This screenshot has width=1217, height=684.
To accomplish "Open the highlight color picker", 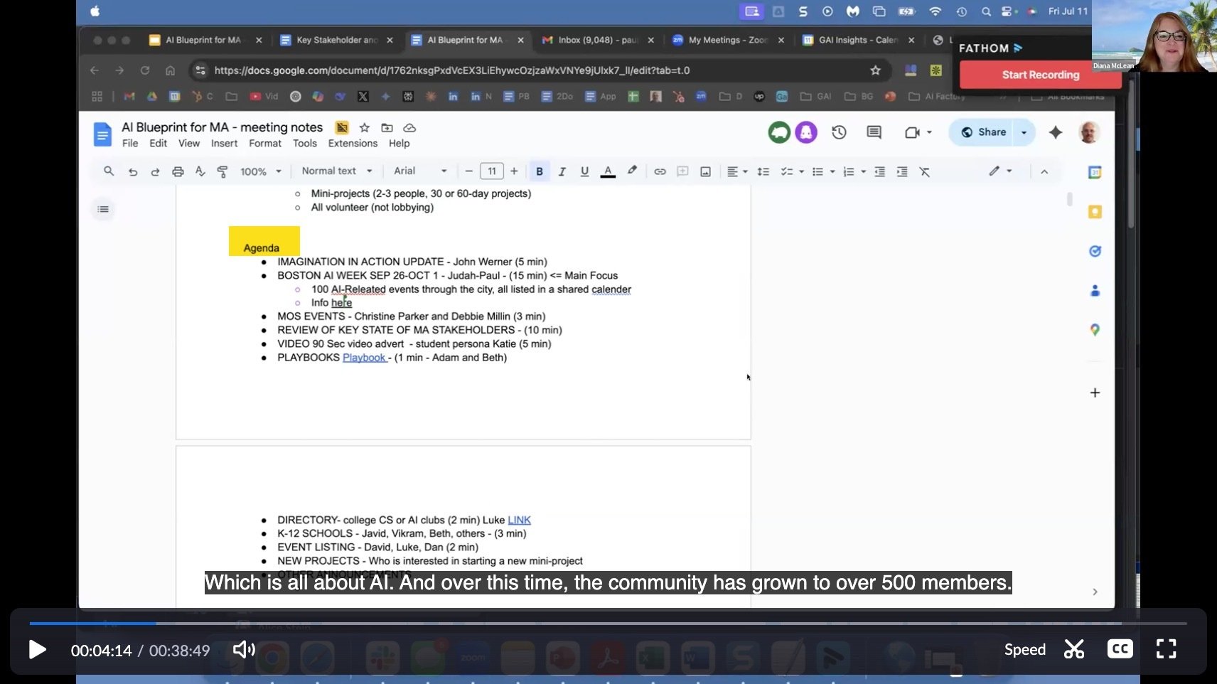I will pyautogui.click(x=631, y=171).
